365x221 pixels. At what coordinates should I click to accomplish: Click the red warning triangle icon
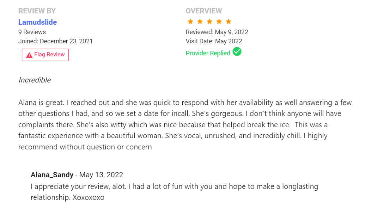click(x=29, y=55)
